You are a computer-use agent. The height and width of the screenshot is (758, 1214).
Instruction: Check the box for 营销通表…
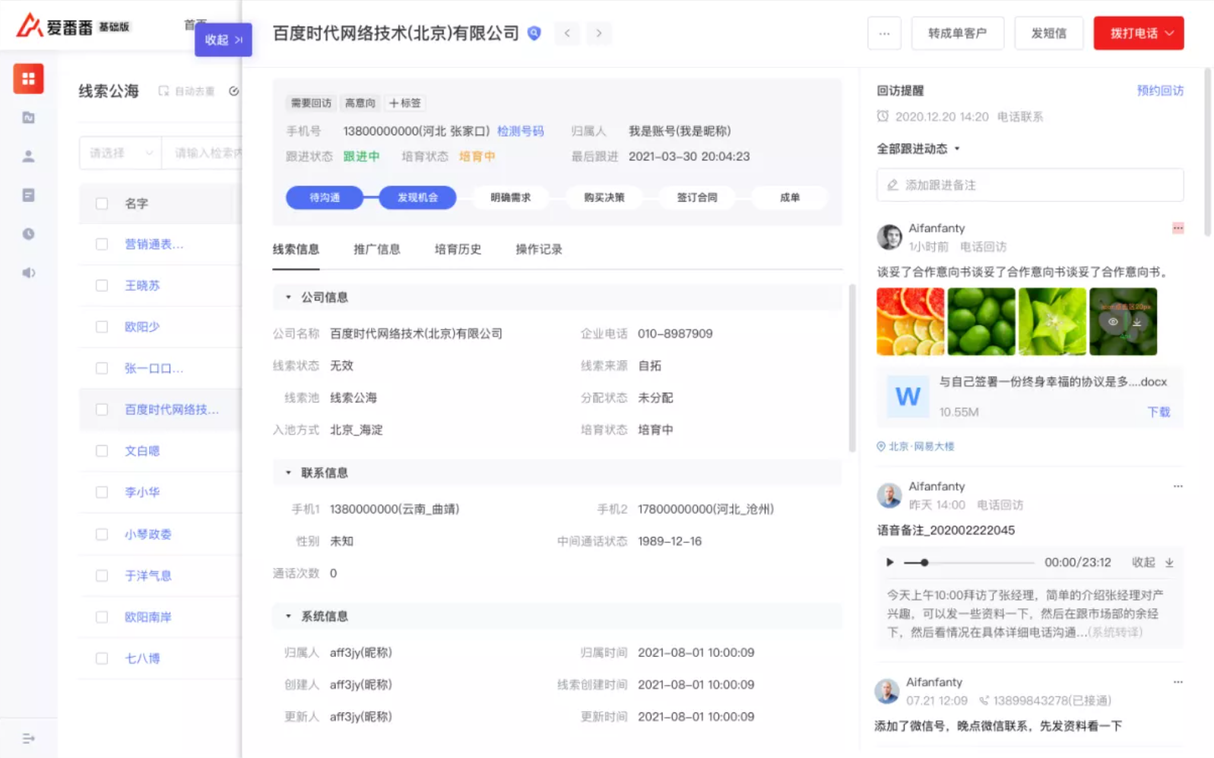pyautogui.click(x=101, y=245)
